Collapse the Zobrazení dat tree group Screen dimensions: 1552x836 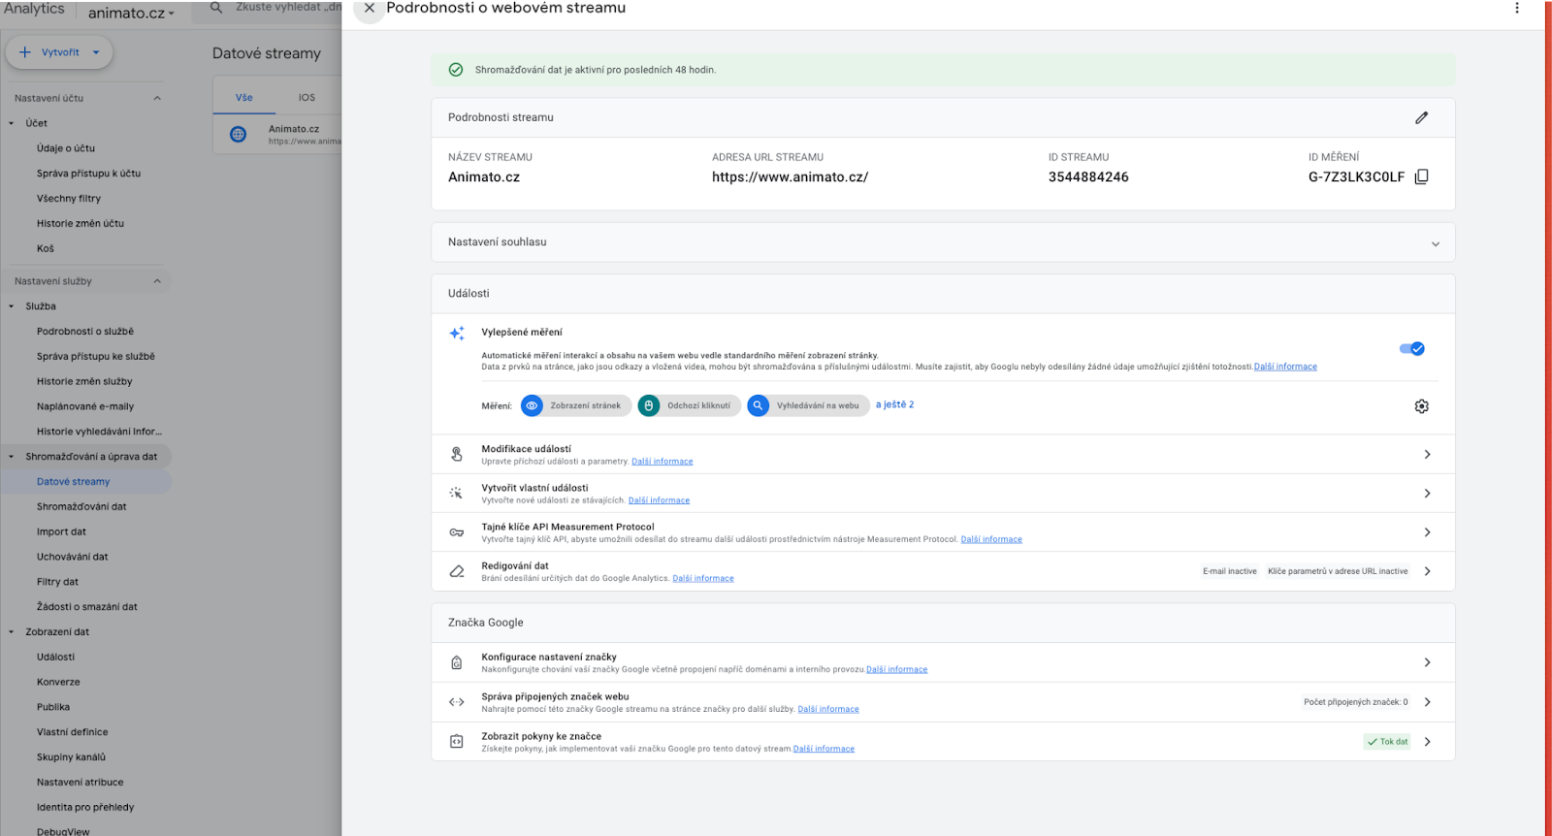point(12,632)
